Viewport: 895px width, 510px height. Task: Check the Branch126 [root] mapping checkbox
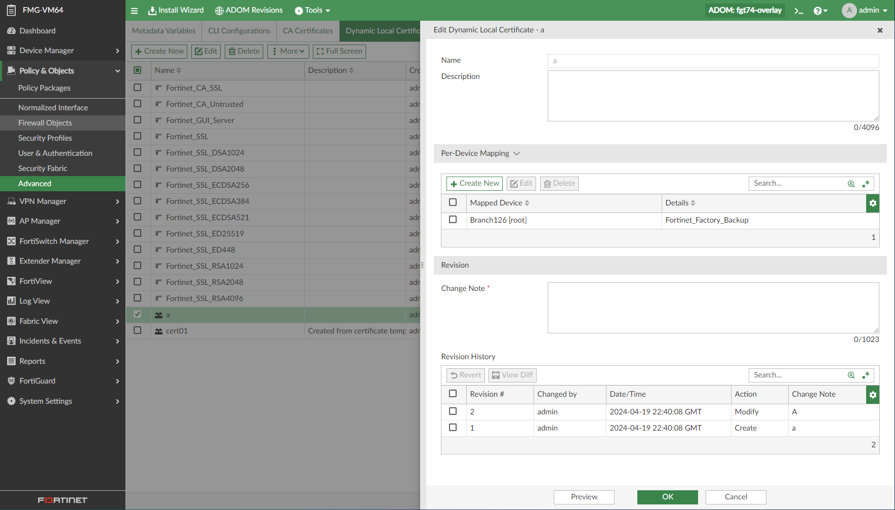point(453,220)
